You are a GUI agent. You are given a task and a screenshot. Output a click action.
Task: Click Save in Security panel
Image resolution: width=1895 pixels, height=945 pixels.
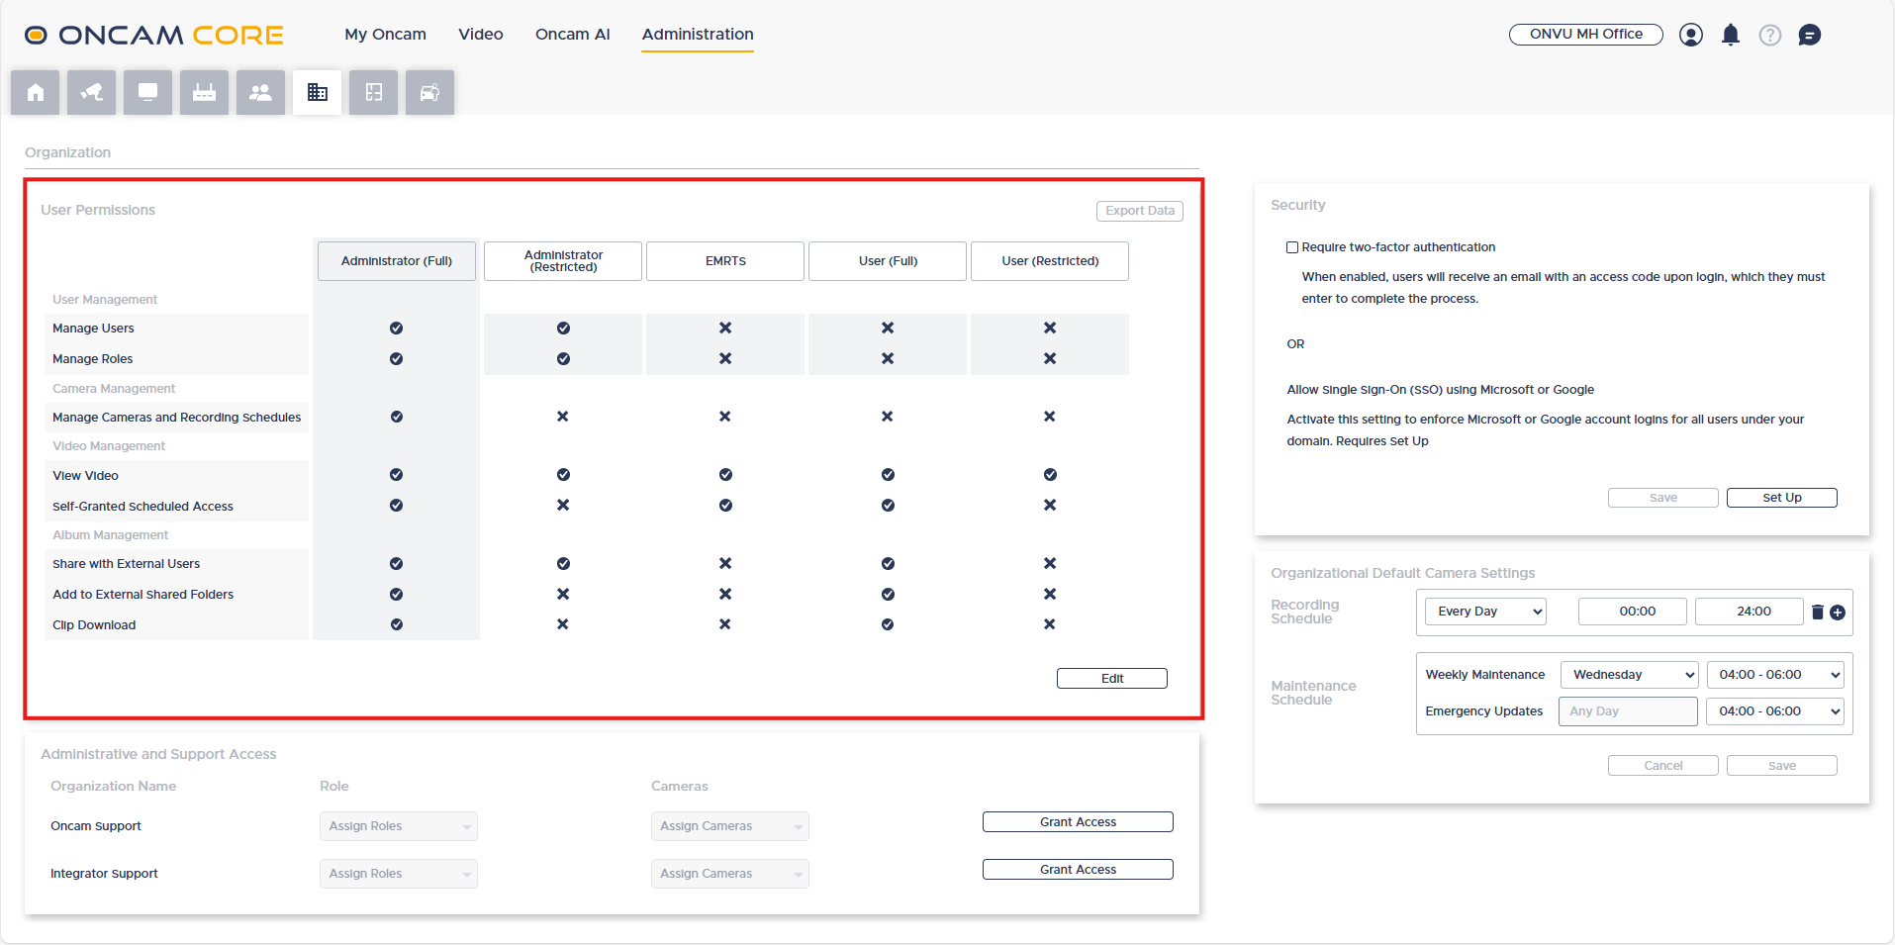click(x=1663, y=498)
